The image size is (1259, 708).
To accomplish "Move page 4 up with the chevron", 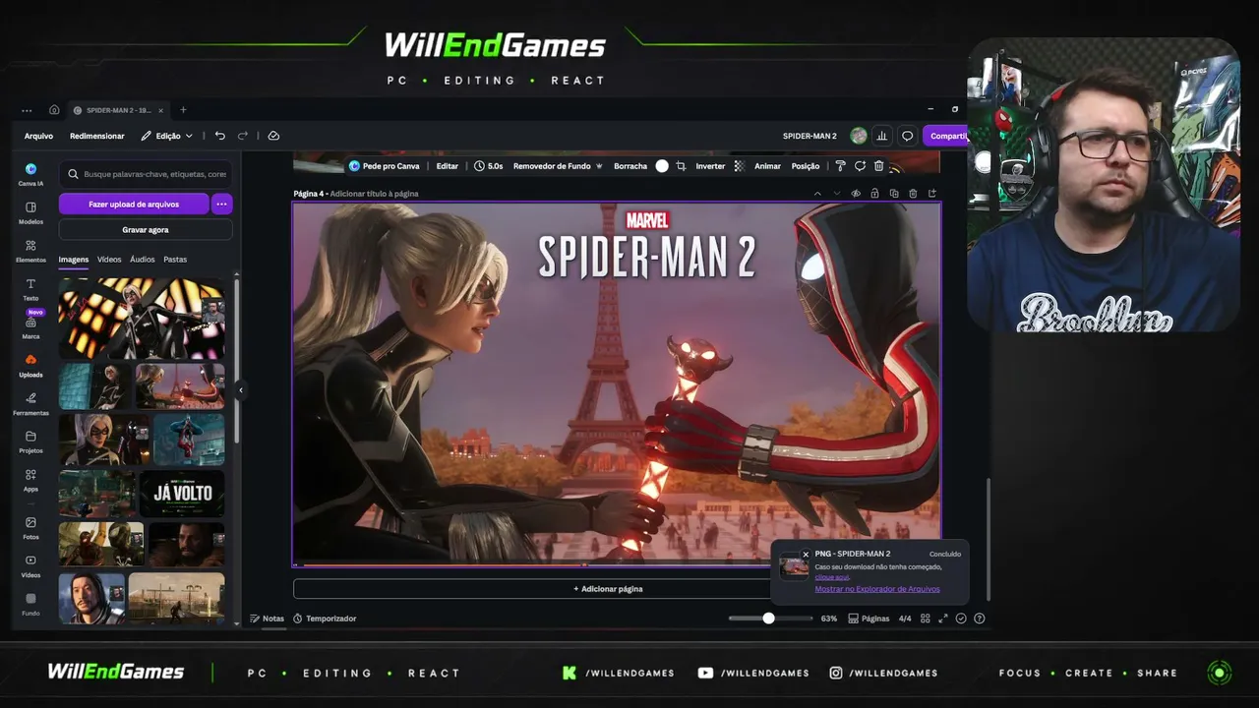I will (817, 194).
